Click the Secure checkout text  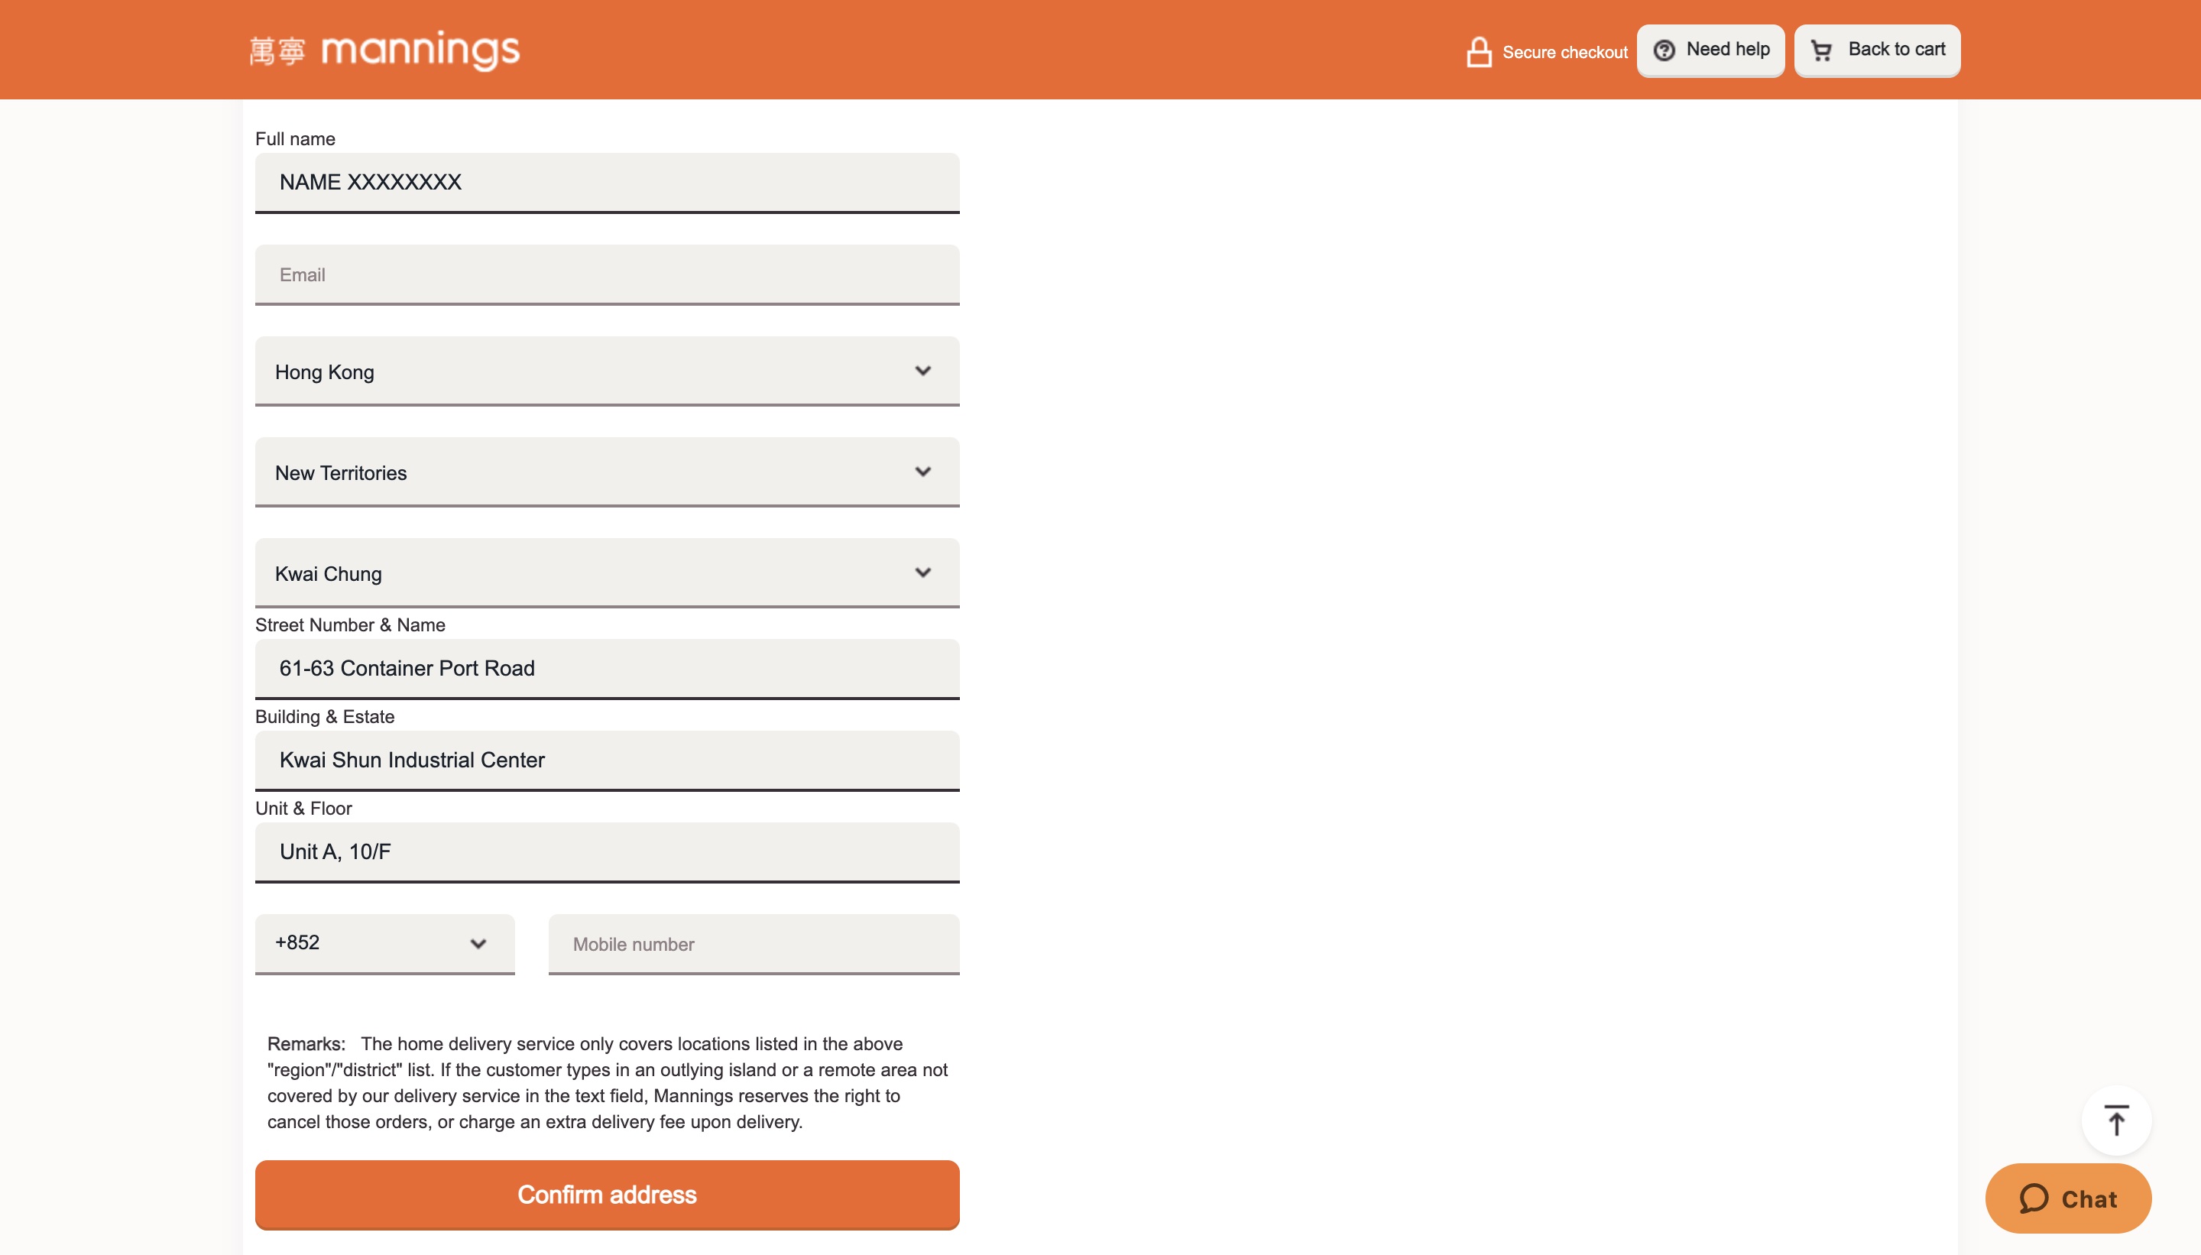[1565, 53]
